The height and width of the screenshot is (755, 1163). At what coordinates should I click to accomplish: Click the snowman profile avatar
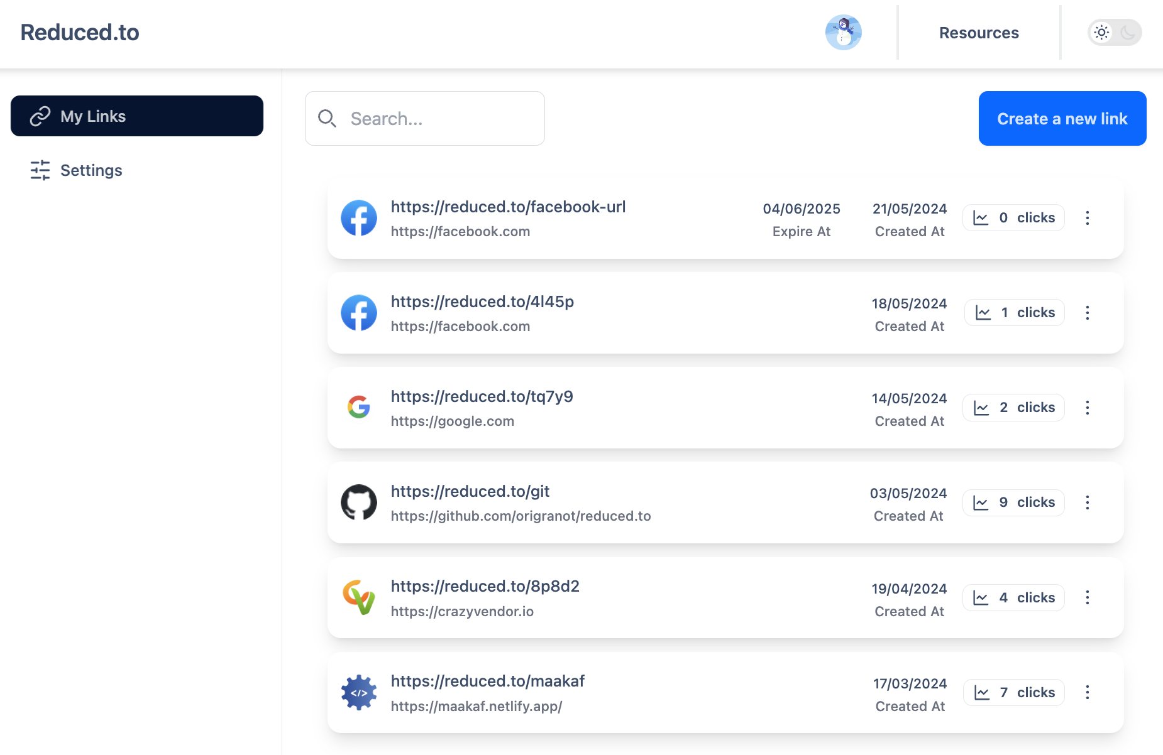click(x=844, y=32)
